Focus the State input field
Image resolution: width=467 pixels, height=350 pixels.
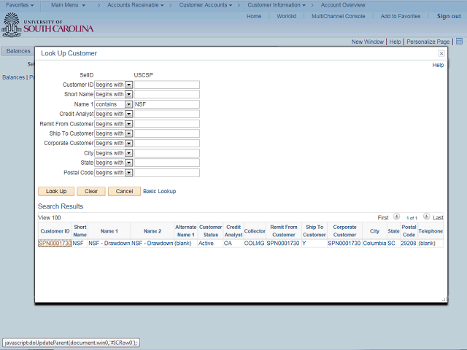coord(167,163)
